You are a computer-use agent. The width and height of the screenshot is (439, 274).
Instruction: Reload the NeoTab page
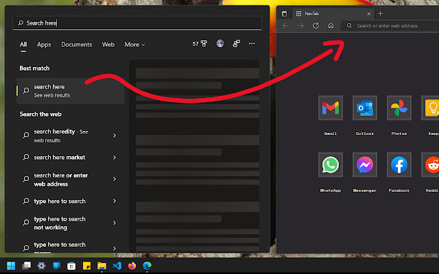click(x=316, y=26)
